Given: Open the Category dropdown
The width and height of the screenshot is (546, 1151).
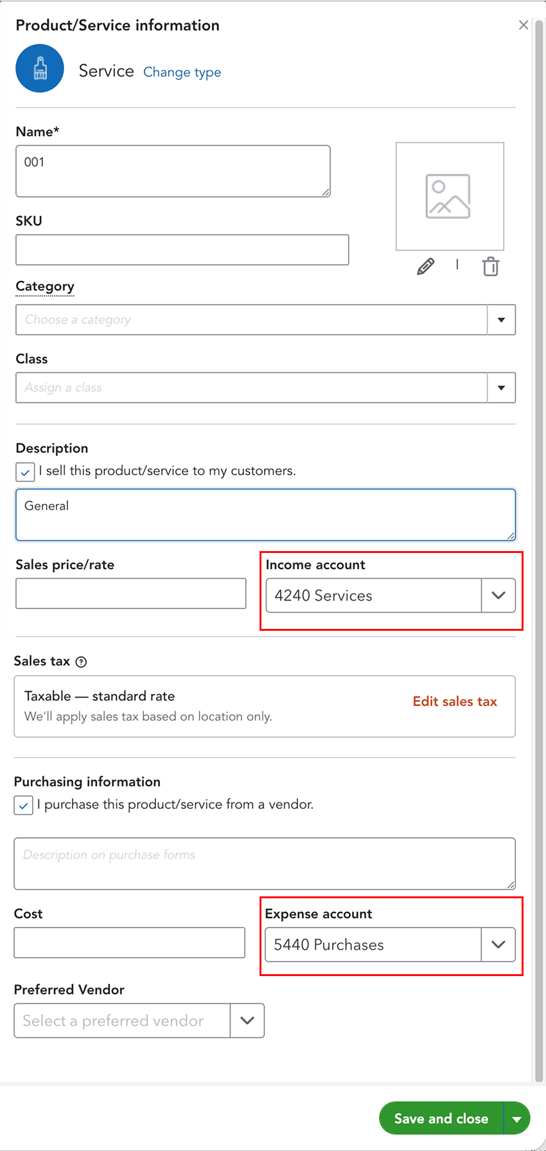Looking at the screenshot, I should [x=501, y=320].
